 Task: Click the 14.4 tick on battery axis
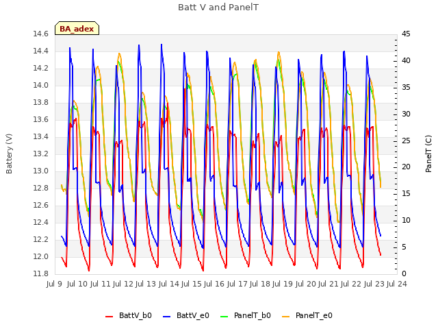tap(41, 51)
